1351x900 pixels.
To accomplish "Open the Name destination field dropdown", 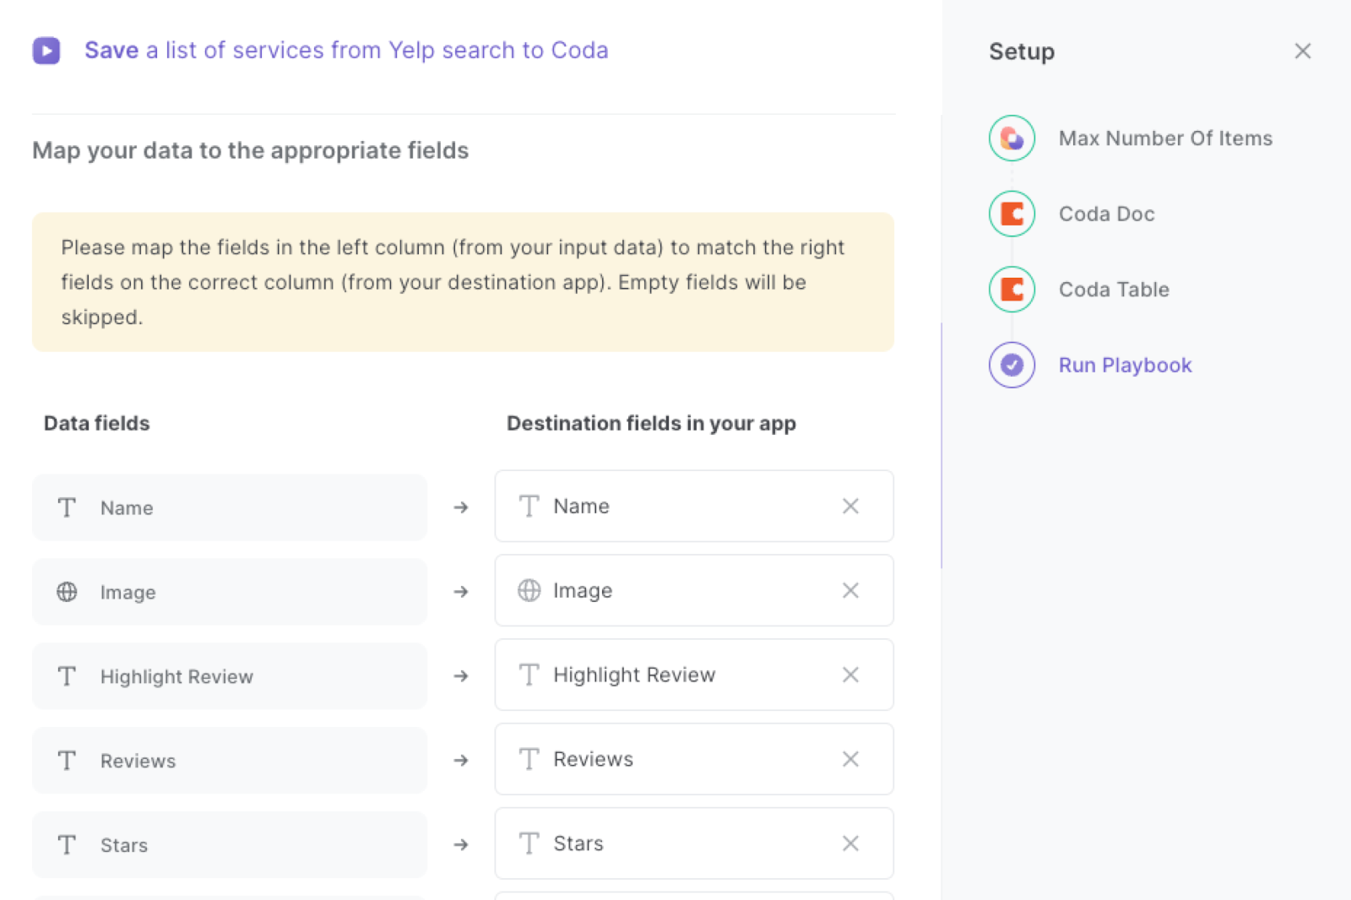I will coord(694,506).
